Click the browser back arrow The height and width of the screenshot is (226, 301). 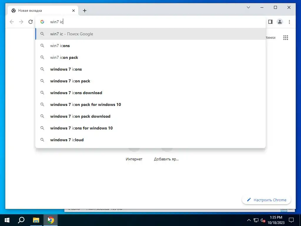(x=12, y=22)
